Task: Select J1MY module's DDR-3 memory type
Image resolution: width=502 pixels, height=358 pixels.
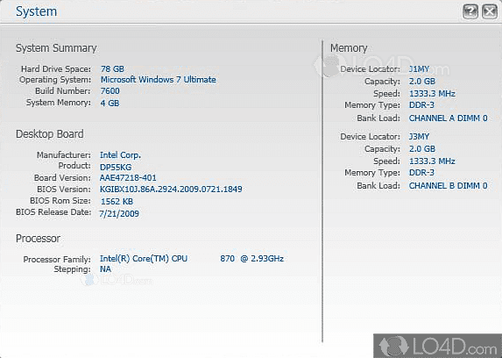Action: point(421,105)
